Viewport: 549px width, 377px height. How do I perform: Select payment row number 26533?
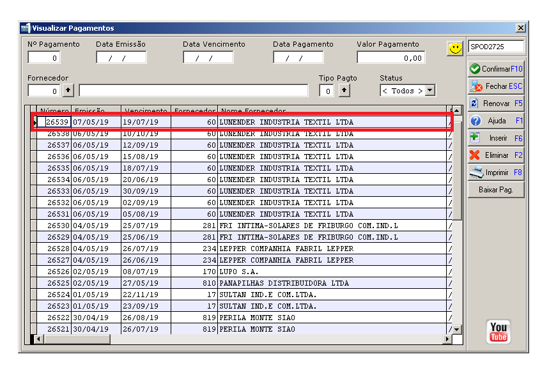click(242, 191)
